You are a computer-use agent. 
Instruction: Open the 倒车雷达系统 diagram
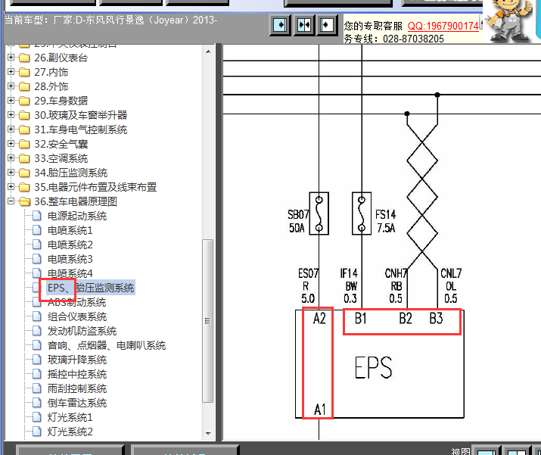point(77,403)
